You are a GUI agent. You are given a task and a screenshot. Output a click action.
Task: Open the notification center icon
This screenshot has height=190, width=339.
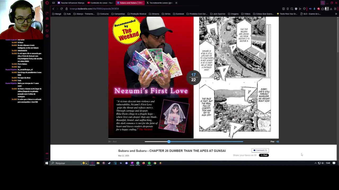pyautogui.click(x=334, y=163)
